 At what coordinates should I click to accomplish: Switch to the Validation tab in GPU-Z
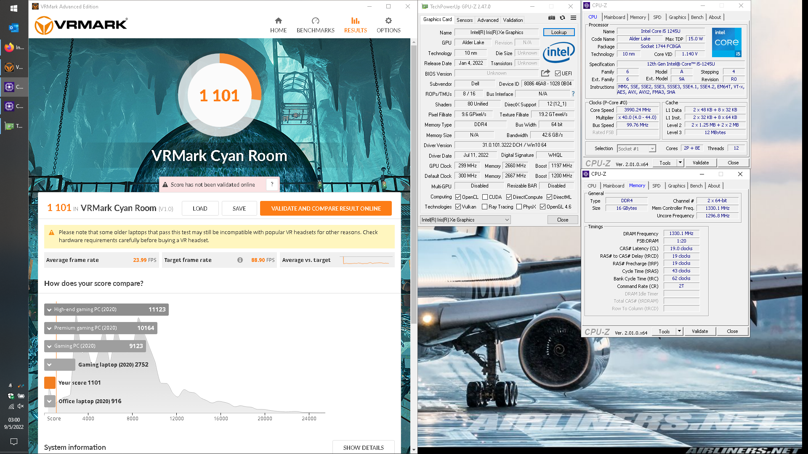[513, 20]
